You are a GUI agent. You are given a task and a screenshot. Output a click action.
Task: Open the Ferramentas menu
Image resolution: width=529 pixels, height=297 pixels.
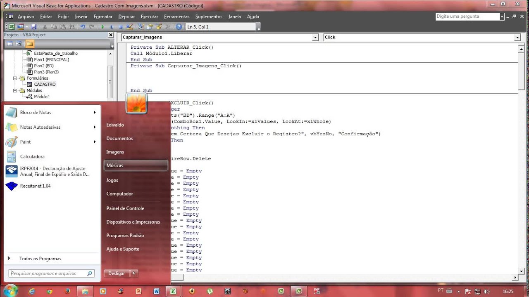click(x=176, y=16)
